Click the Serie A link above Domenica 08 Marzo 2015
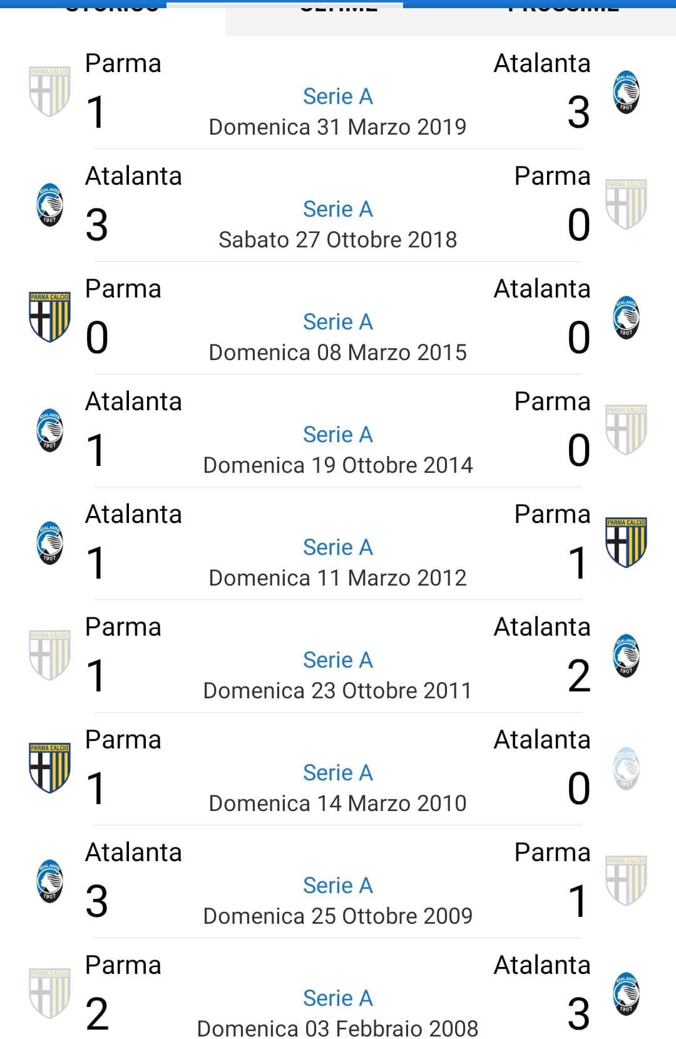 pos(338,322)
